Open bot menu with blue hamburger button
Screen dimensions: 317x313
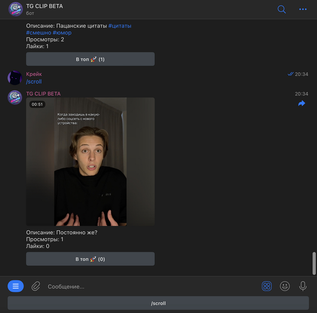15,286
